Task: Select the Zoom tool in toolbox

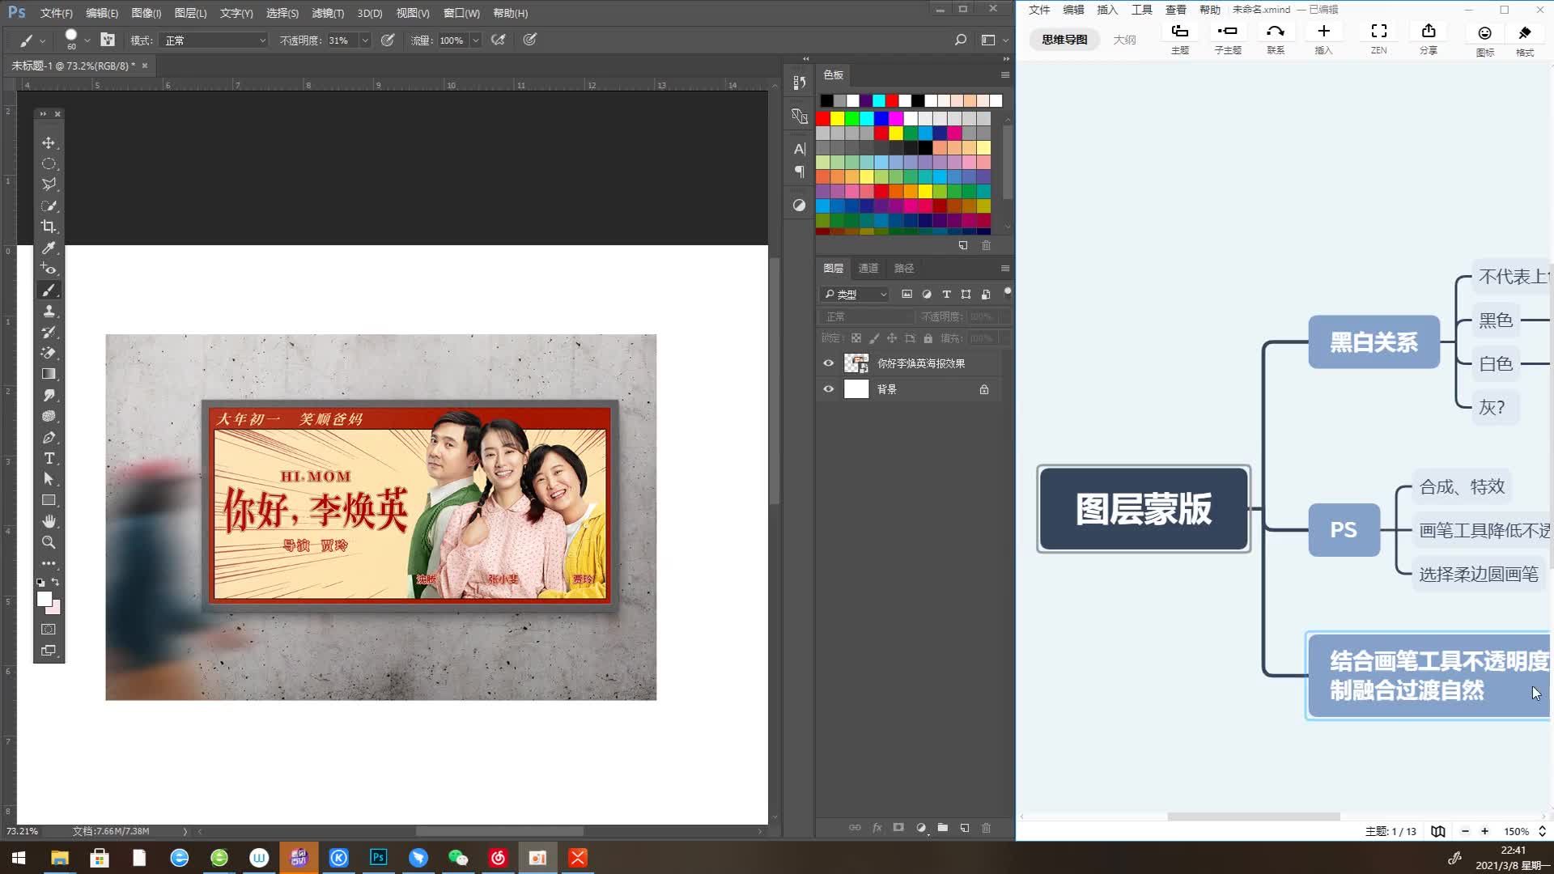Action: pos(49,542)
